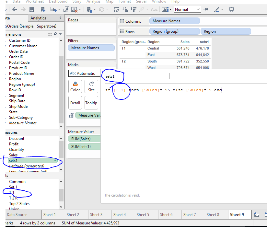Open the Clear Sheet dropdown arrow
The height and width of the screenshot is (227, 267).
click(80, 9)
